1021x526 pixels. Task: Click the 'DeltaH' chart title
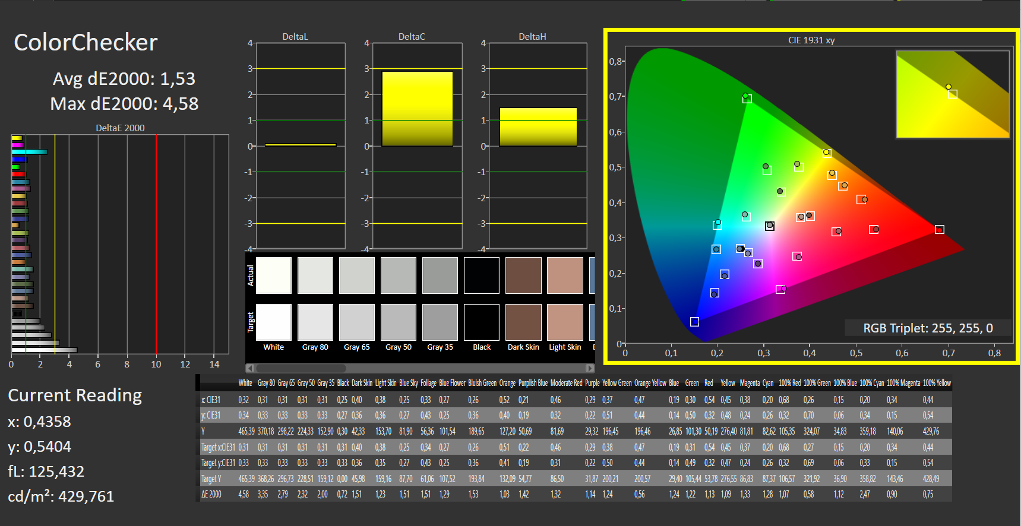[532, 37]
